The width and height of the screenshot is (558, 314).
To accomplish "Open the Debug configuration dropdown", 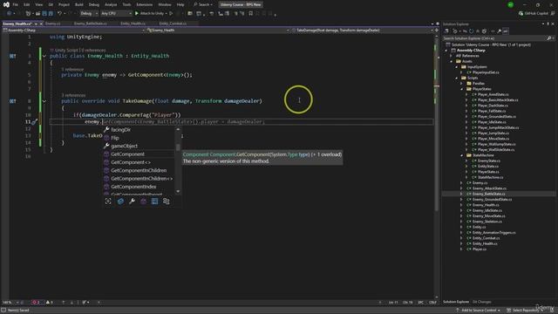I will [x=89, y=14].
